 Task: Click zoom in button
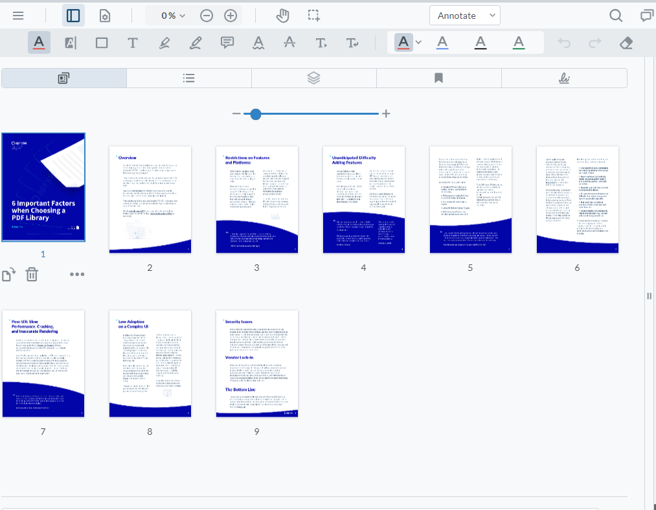pos(231,15)
